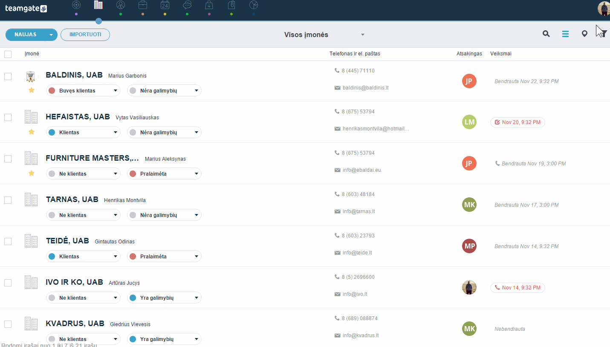Image resolution: width=610 pixels, height=347 pixels.
Task: Select the TARNAS, UAB row checkbox
Action: pyautogui.click(x=8, y=200)
